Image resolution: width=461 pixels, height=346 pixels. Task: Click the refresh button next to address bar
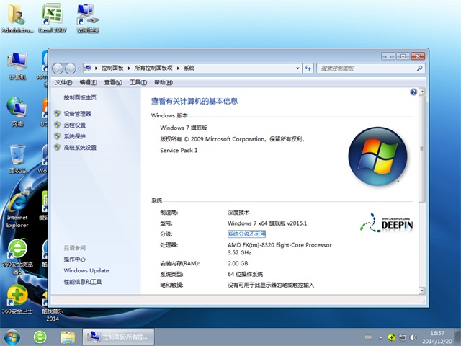pos(308,68)
